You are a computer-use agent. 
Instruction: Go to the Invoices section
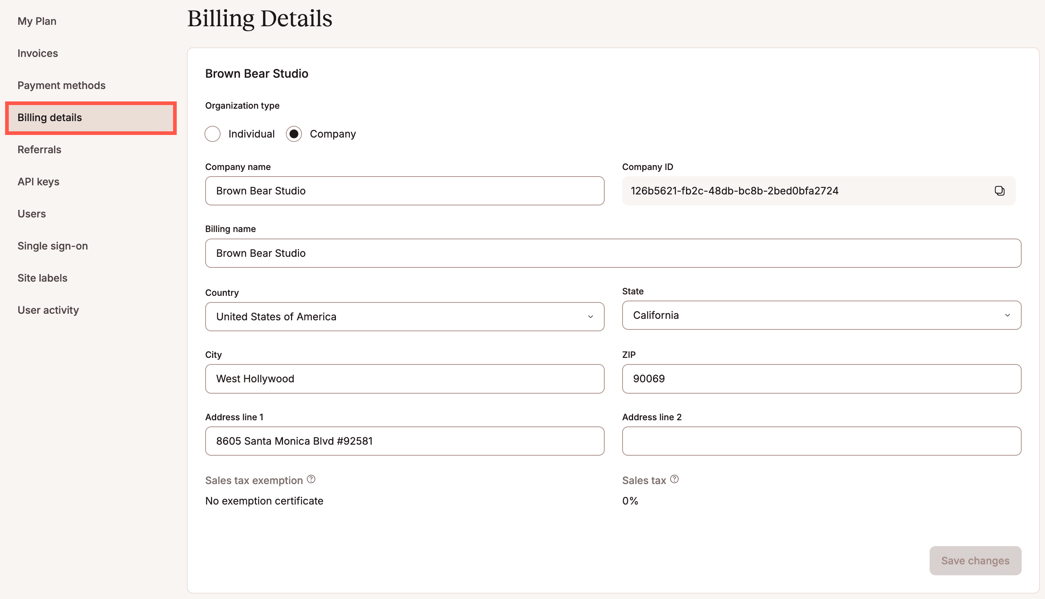coord(38,53)
